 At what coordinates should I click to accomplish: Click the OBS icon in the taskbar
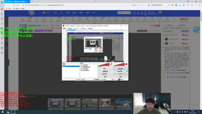pyautogui.click(x=13, y=112)
